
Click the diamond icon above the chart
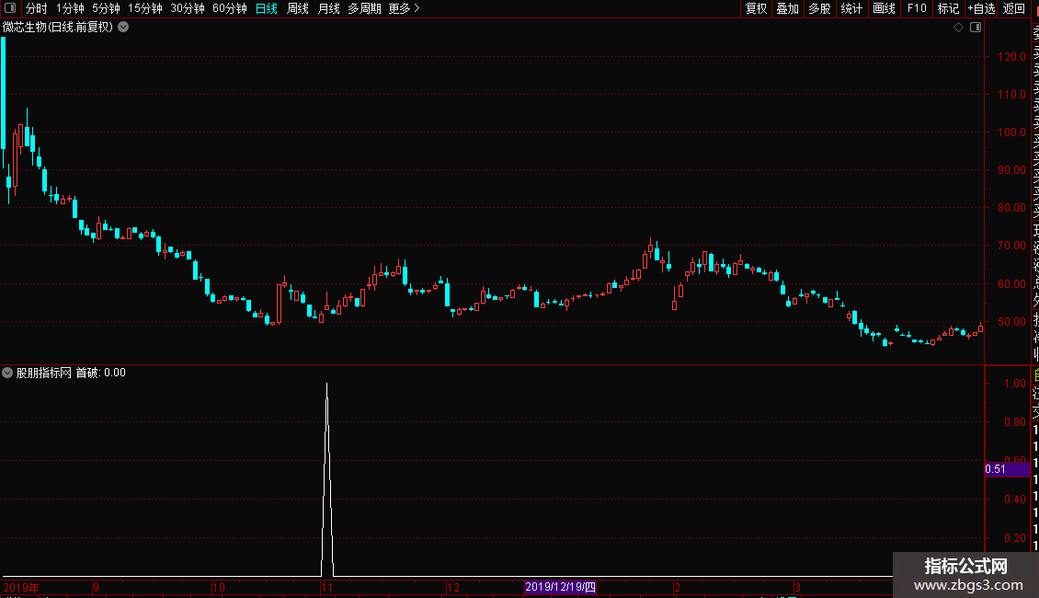(958, 28)
